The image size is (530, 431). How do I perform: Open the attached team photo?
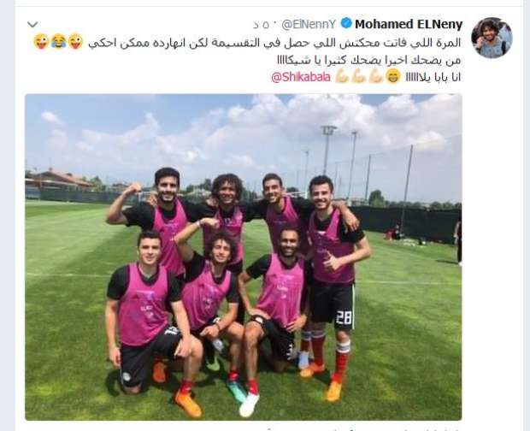[243, 257]
